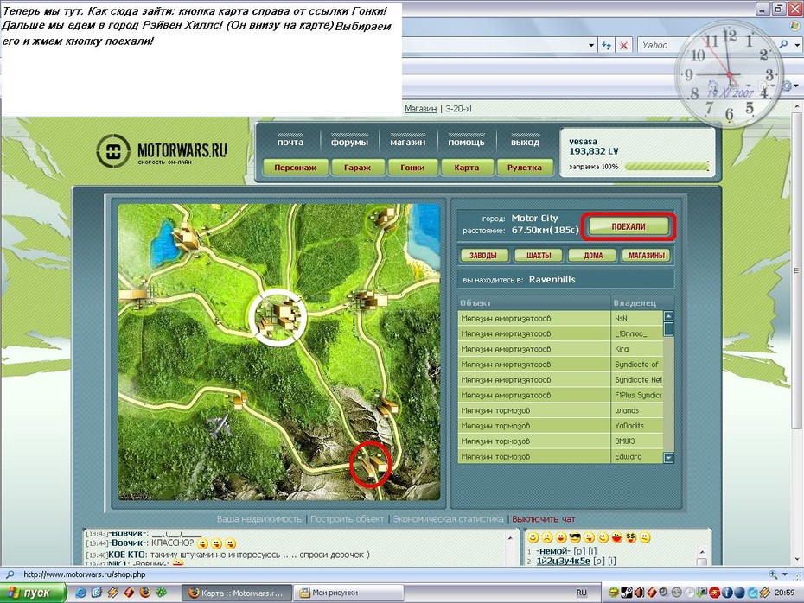Click the Владелец column header
The height and width of the screenshot is (603, 804).
[x=635, y=302]
